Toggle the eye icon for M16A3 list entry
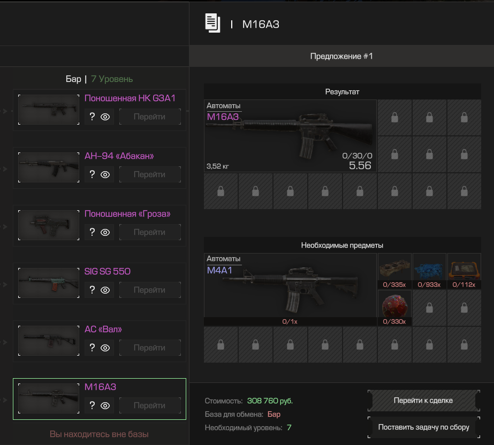The image size is (494, 445). (105, 405)
